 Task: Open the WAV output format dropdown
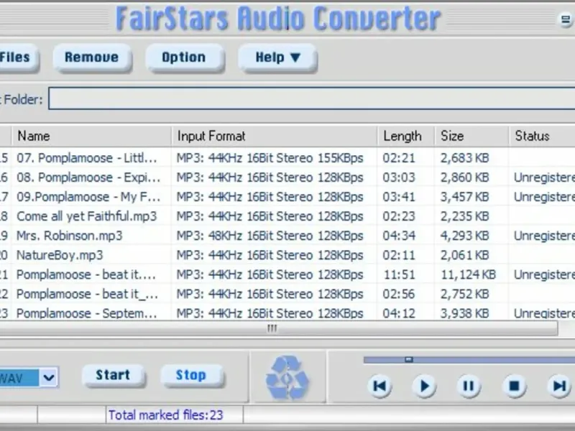[x=49, y=377]
